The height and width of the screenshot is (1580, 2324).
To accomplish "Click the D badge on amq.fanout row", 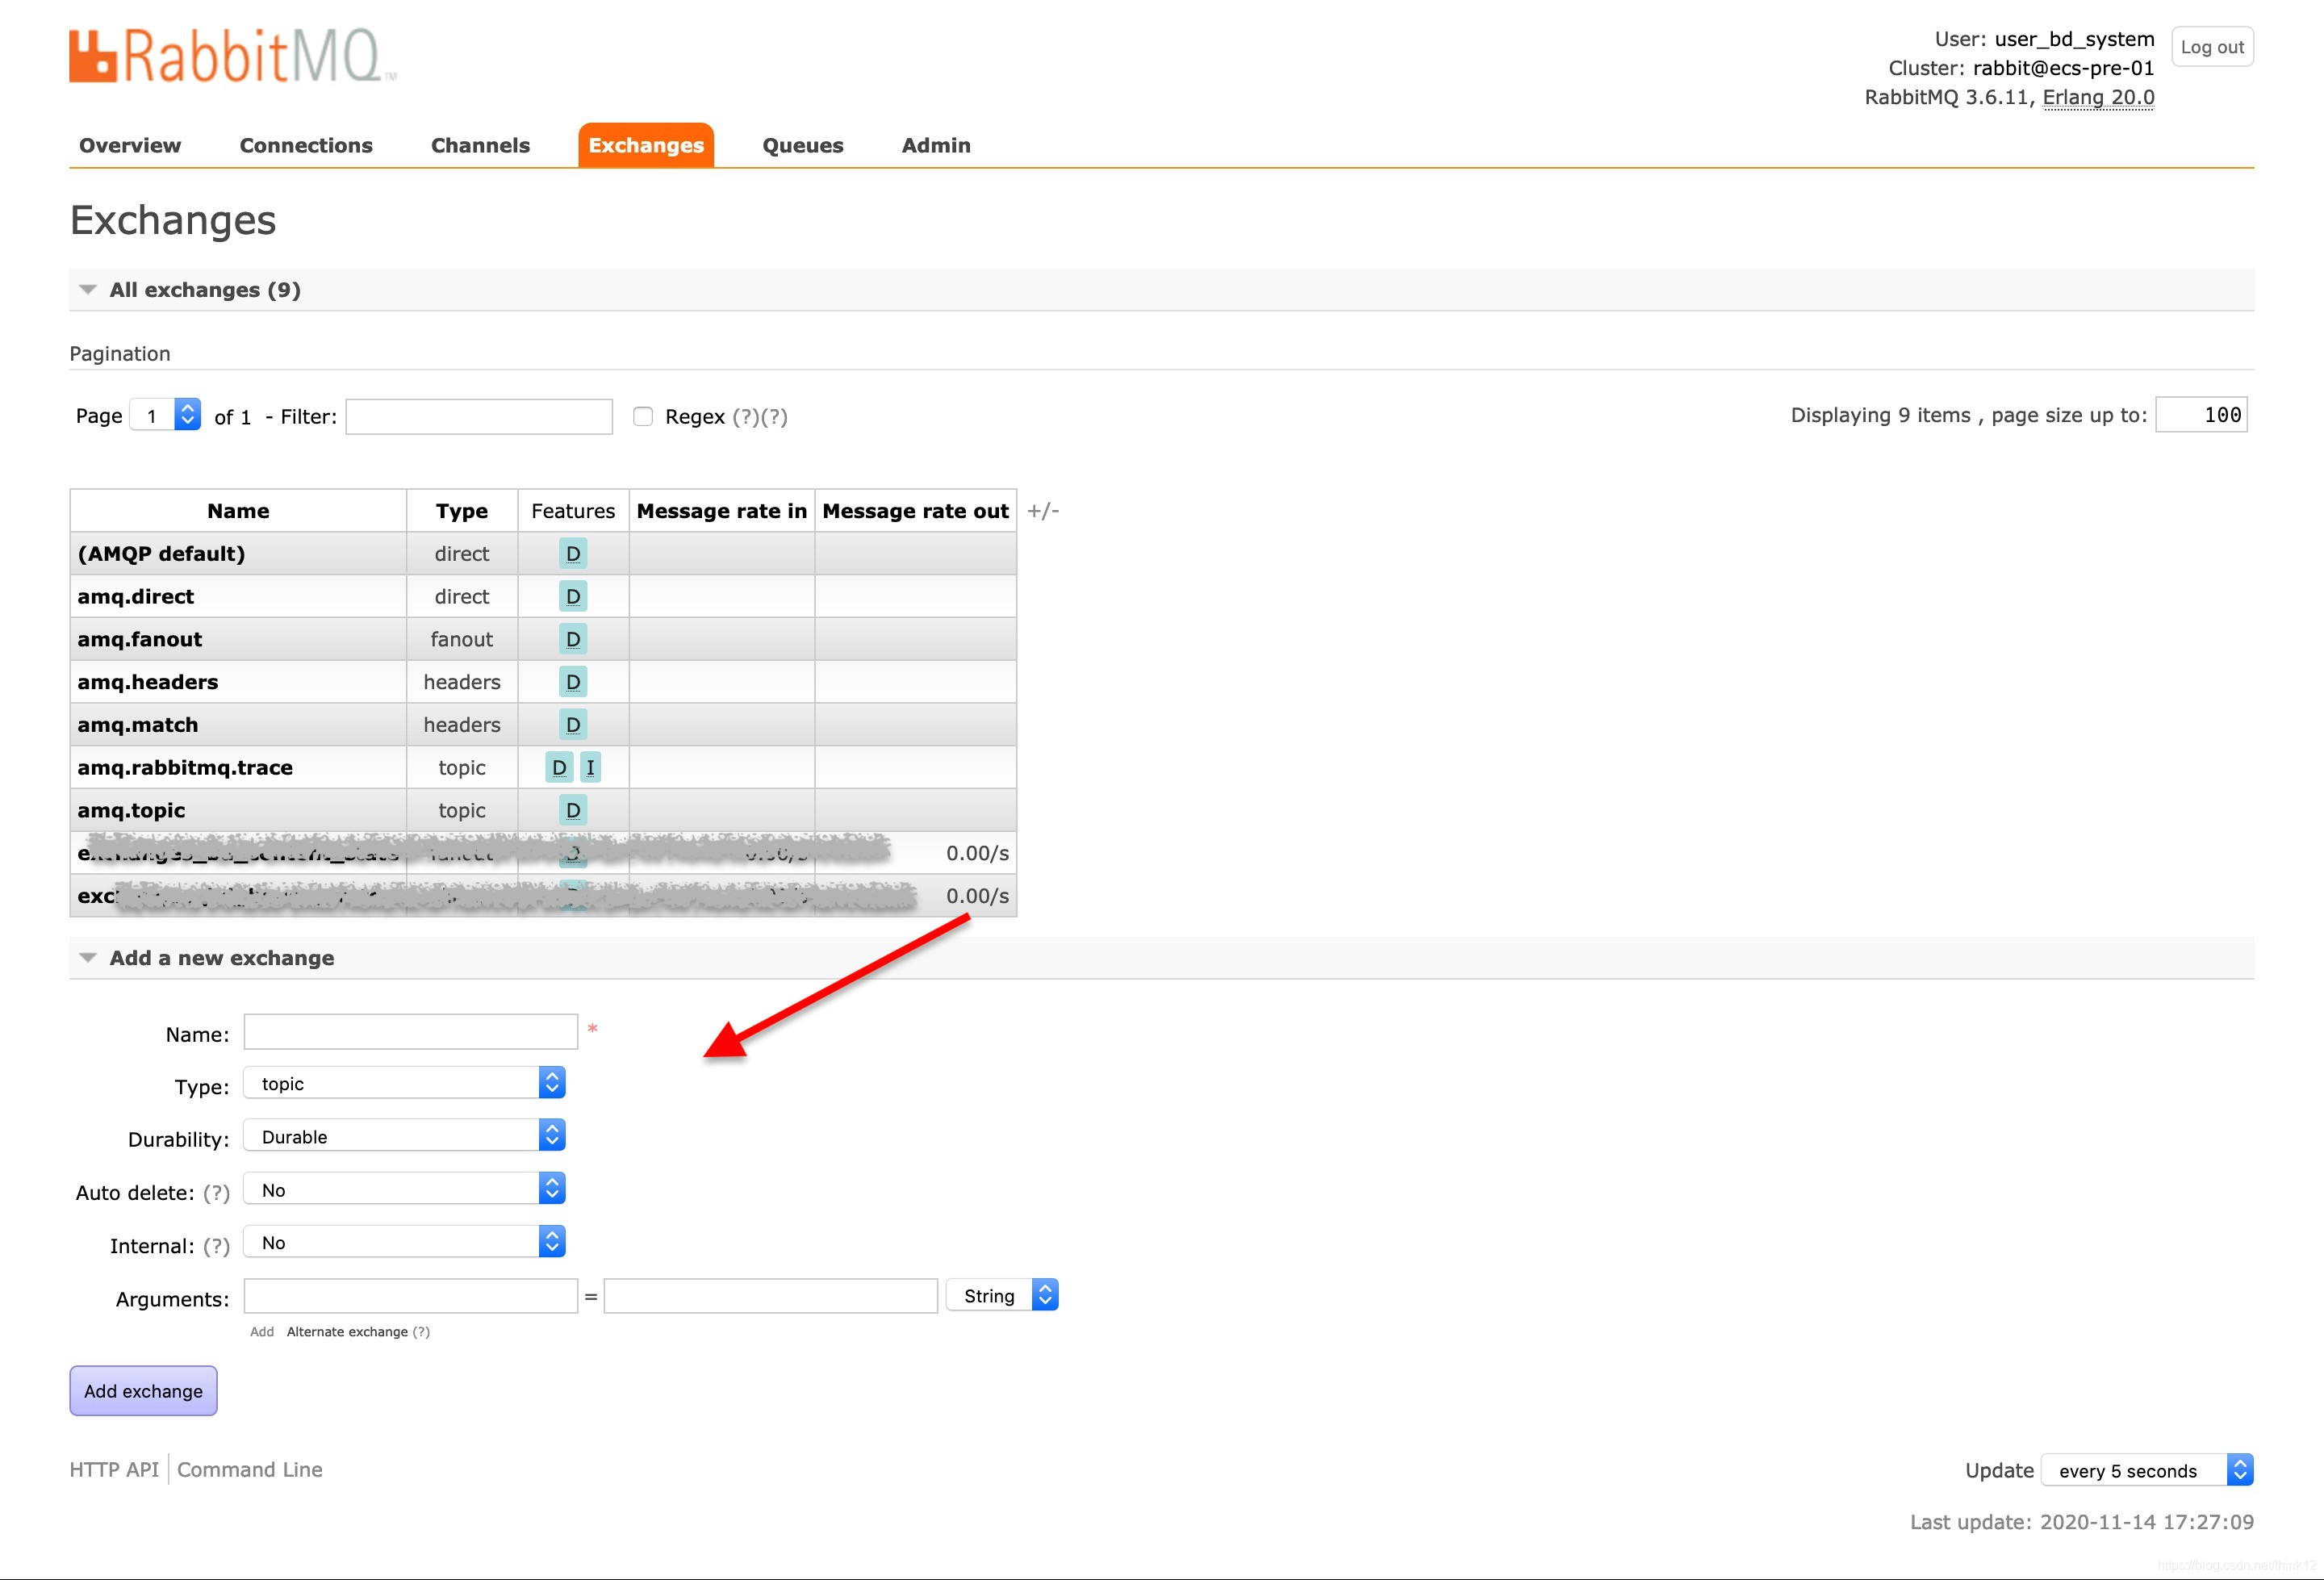I will pyautogui.click(x=572, y=640).
